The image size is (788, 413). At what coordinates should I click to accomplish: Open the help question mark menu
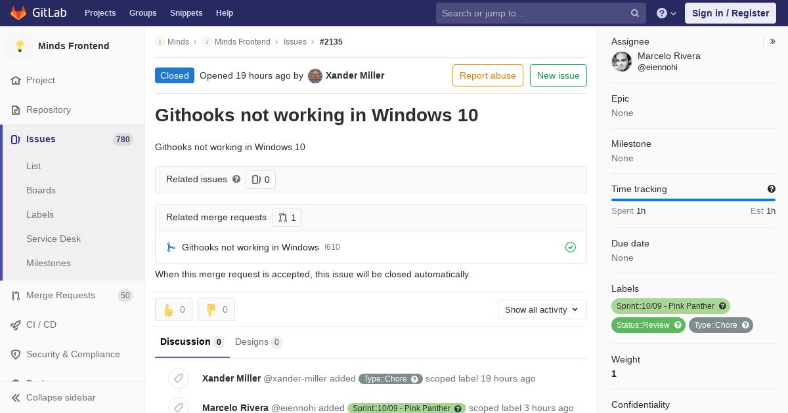pyautogui.click(x=667, y=13)
